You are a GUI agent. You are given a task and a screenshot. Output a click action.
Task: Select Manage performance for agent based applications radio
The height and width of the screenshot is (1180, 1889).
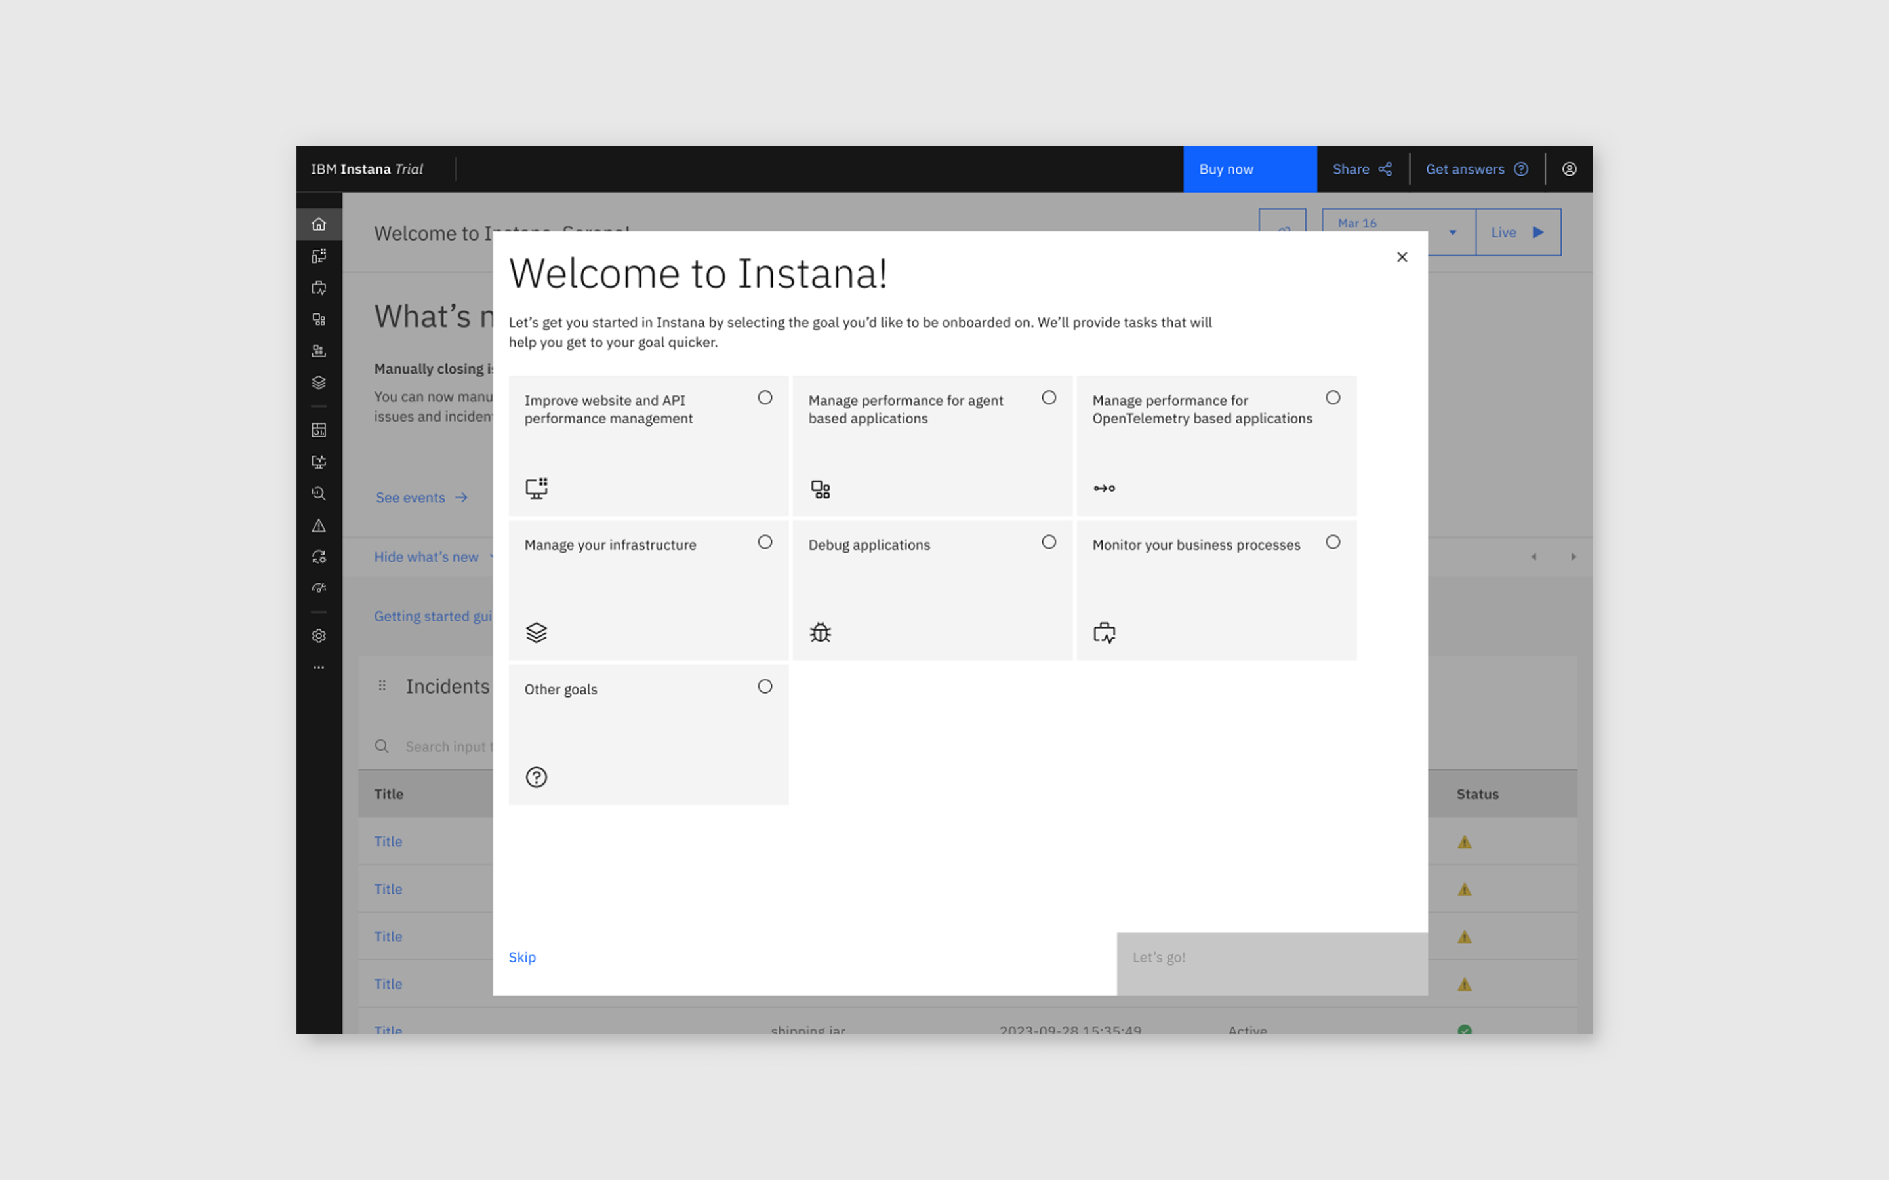(1049, 397)
